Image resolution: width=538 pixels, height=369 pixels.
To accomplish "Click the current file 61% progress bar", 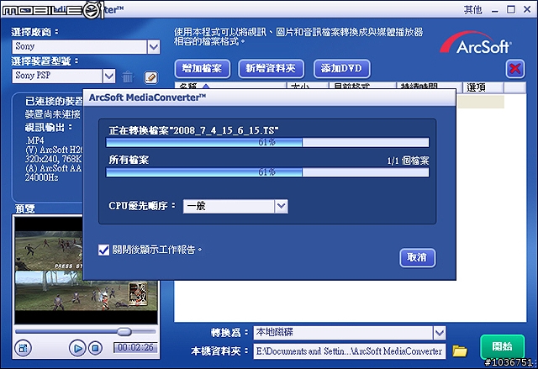I will coord(267,142).
